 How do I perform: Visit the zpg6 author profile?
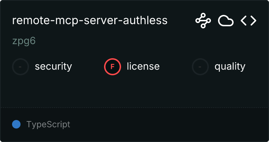[24, 41]
